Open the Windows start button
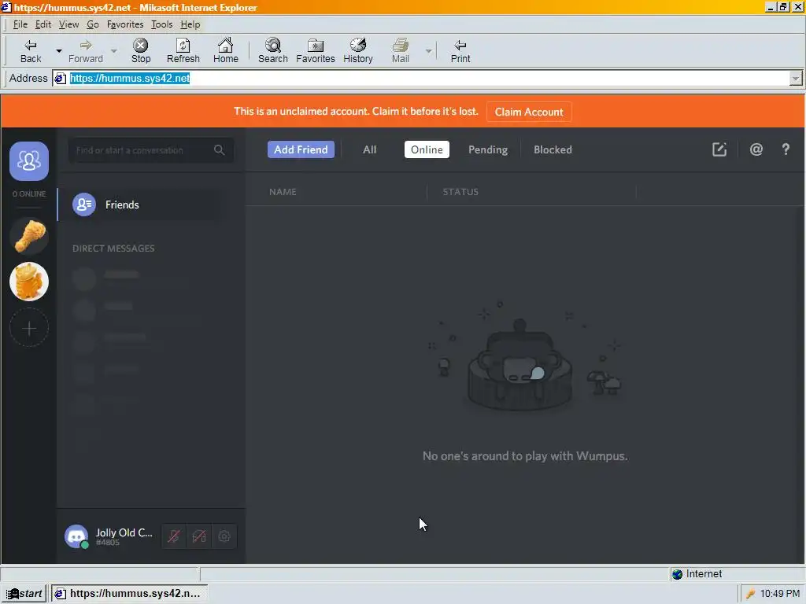The width and height of the screenshot is (806, 604). click(x=24, y=593)
